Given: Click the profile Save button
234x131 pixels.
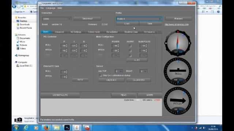Looking at the screenshot, I should (x=150, y=24).
